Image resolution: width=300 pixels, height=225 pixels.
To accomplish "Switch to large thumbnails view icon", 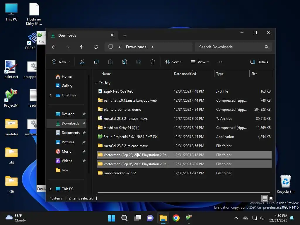I will coord(271,198).
